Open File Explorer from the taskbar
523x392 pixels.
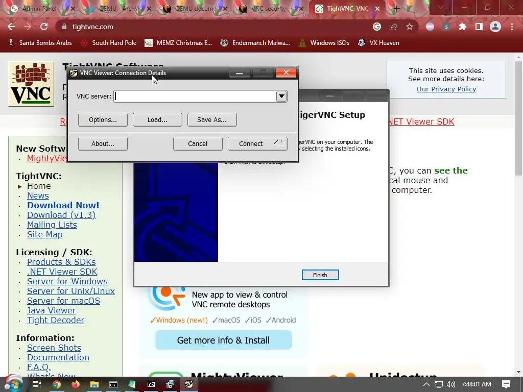point(94,384)
